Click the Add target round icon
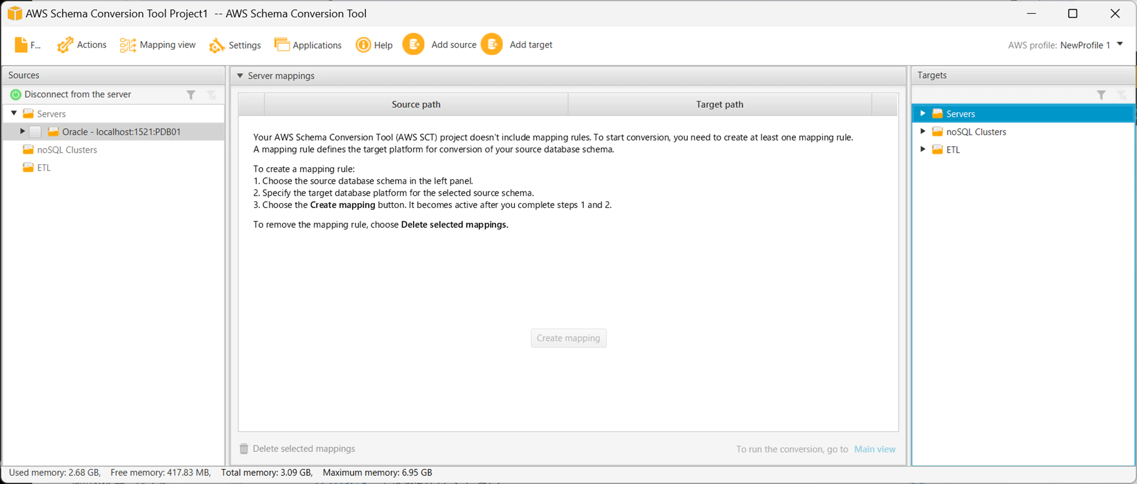 click(x=492, y=44)
